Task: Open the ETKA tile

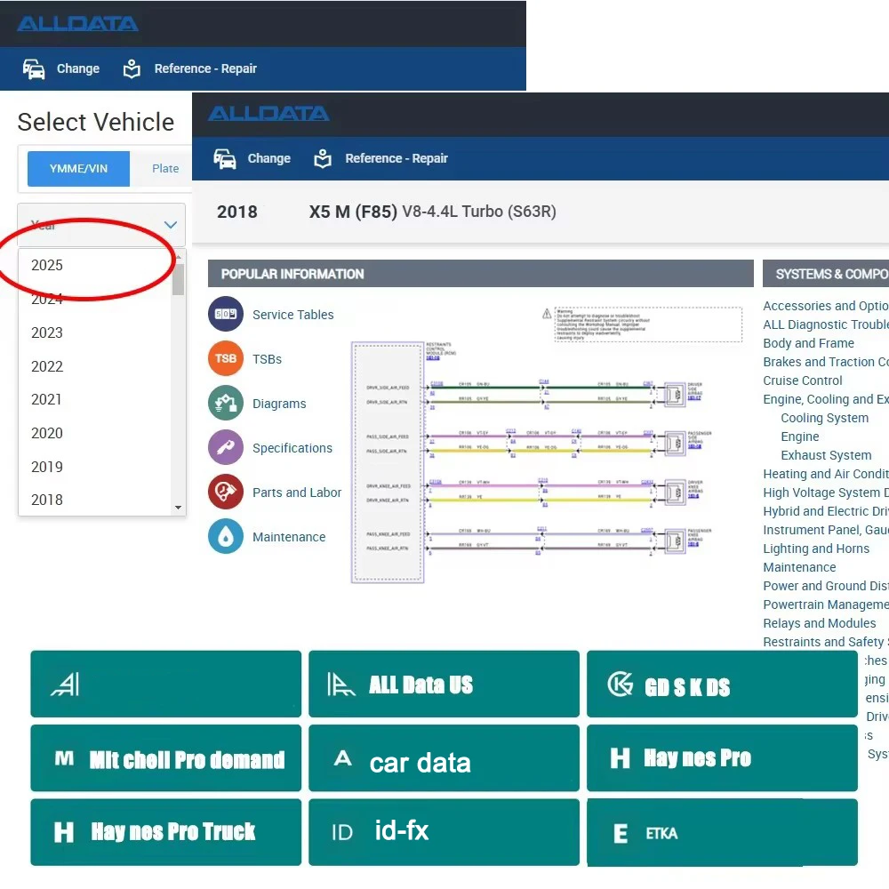Action: [x=722, y=833]
